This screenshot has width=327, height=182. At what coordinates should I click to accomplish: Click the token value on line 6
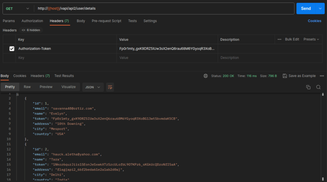(x=114, y=119)
